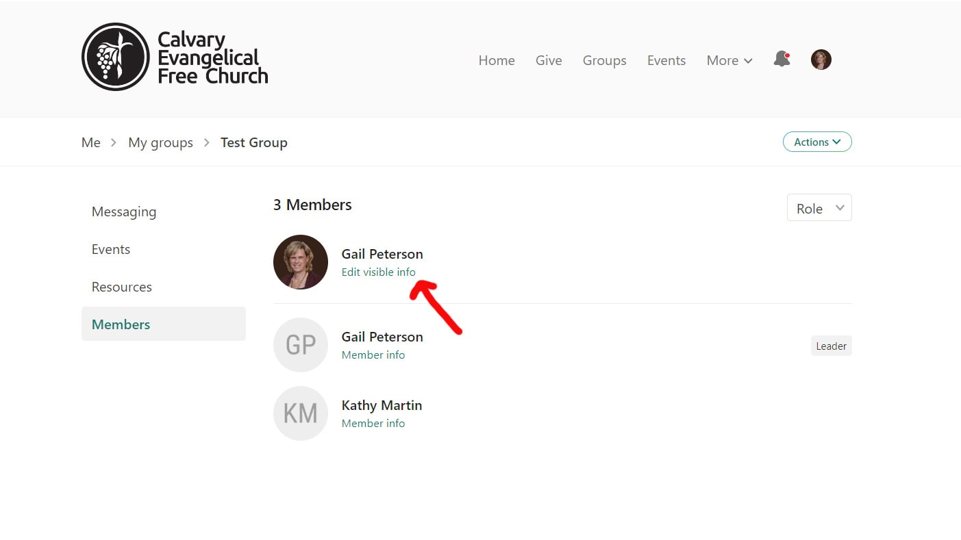The image size is (961, 540).
Task: Open the user profile avatar menu
Action: pos(821,60)
